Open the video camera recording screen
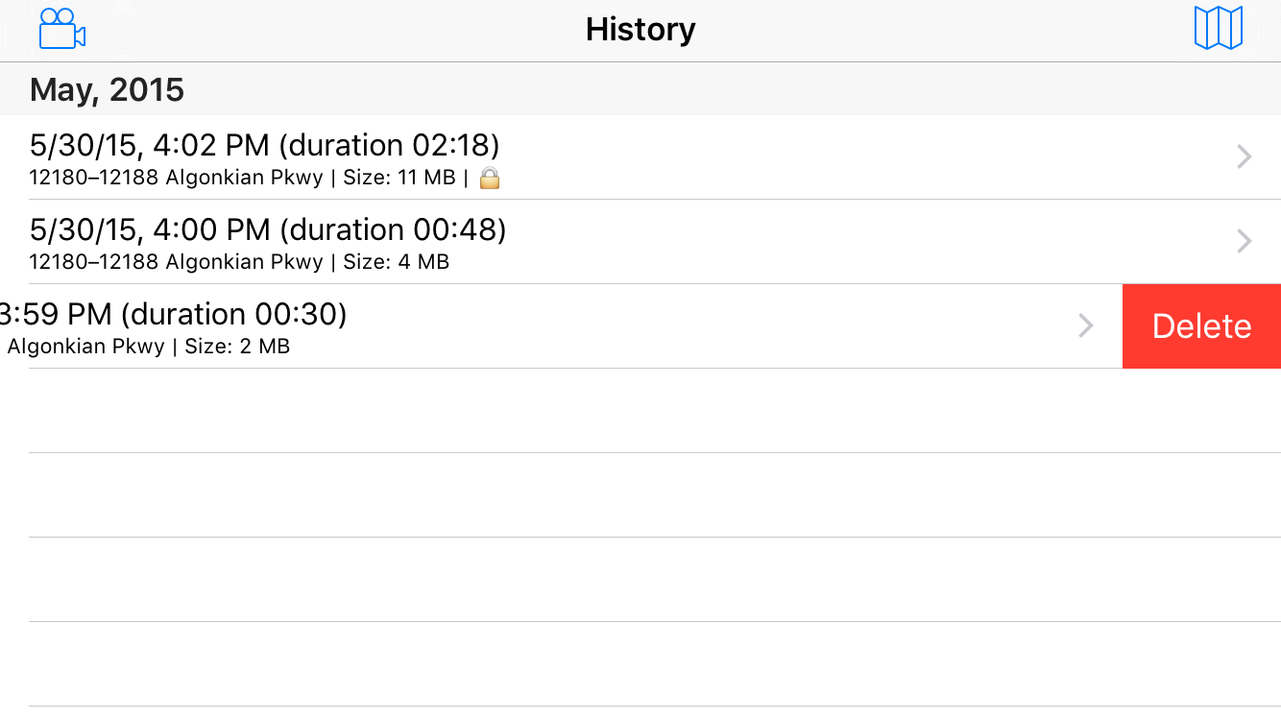Viewport: 1281px width, 720px height. [62, 29]
